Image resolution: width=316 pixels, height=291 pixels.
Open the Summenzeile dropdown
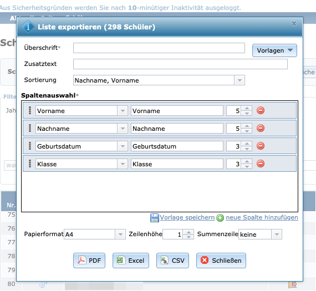(x=277, y=234)
